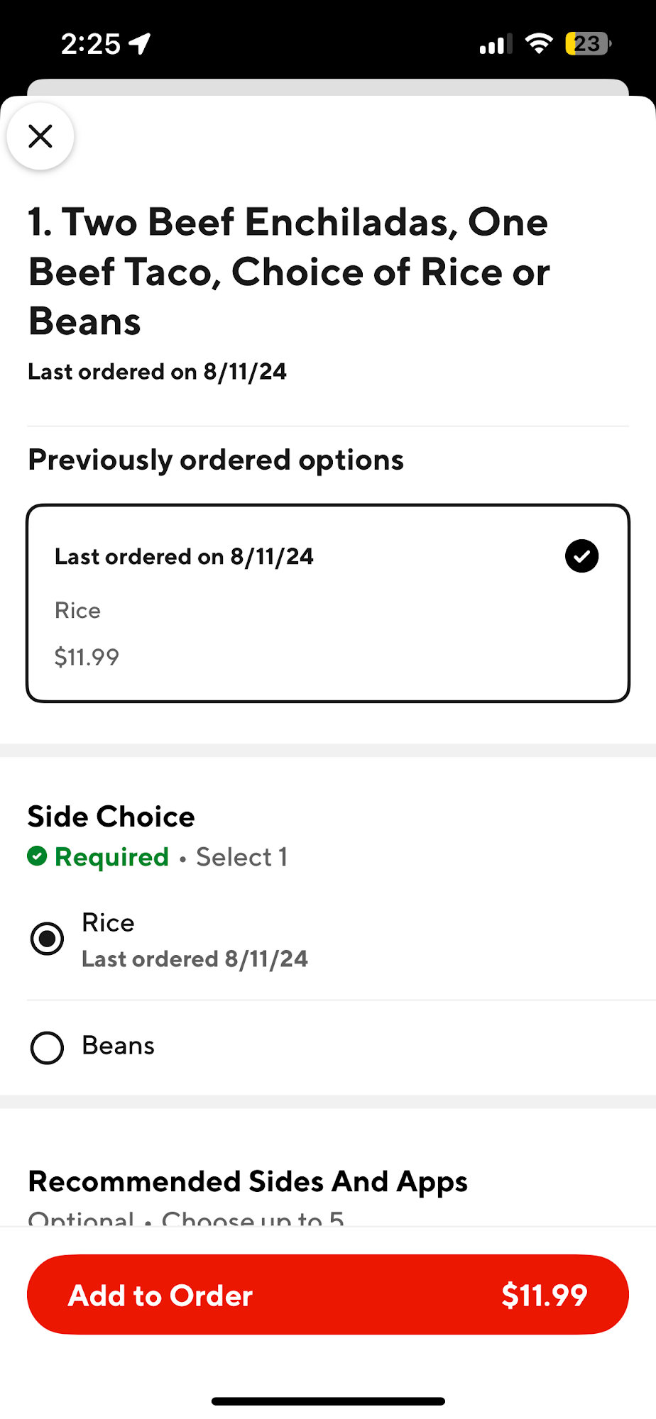Screen dimensions: 656x1419
Task: Tap the Side Choice section heading
Action: pos(111,817)
